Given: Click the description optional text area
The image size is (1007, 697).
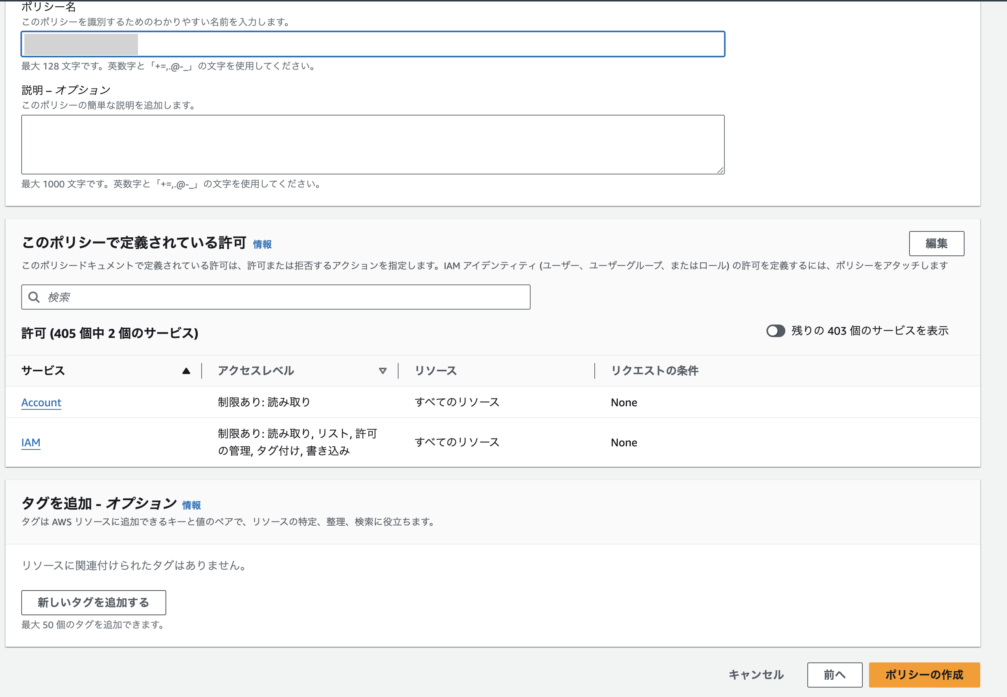Looking at the screenshot, I should [373, 145].
